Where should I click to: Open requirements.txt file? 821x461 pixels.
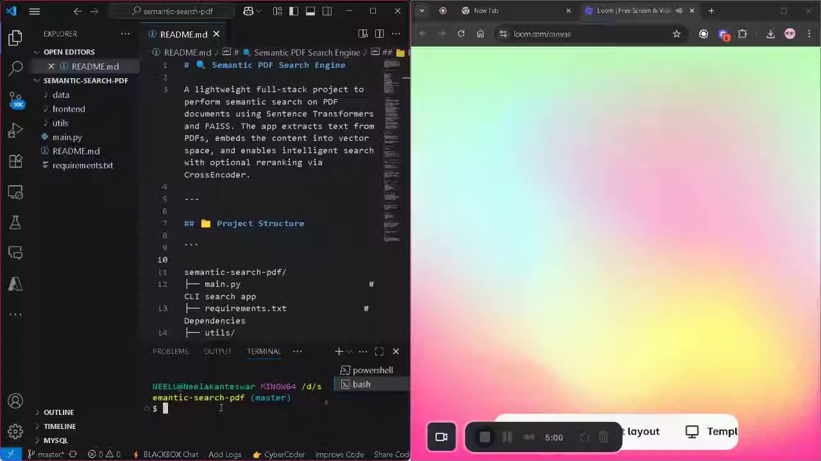(82, 165)
